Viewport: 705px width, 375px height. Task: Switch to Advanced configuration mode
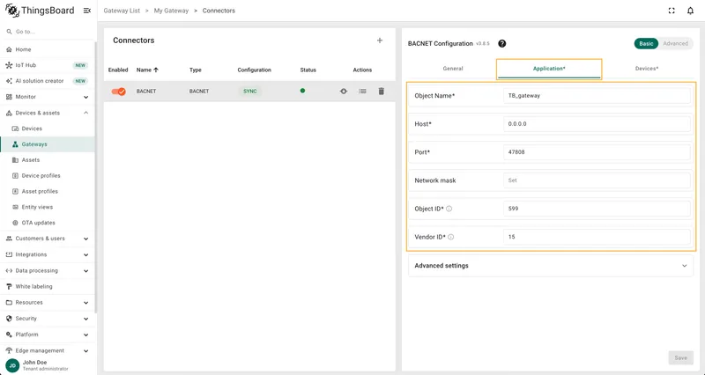(x=675, y=43)
